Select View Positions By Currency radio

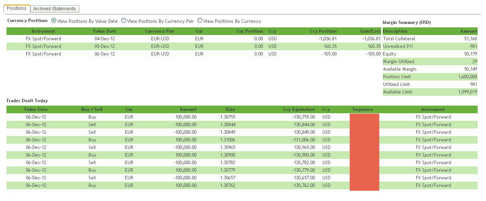[200, 21]
